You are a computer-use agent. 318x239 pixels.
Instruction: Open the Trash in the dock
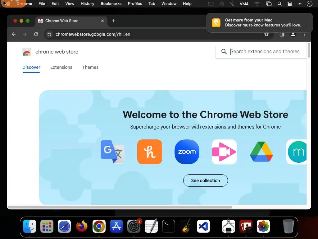click(288, 226)
